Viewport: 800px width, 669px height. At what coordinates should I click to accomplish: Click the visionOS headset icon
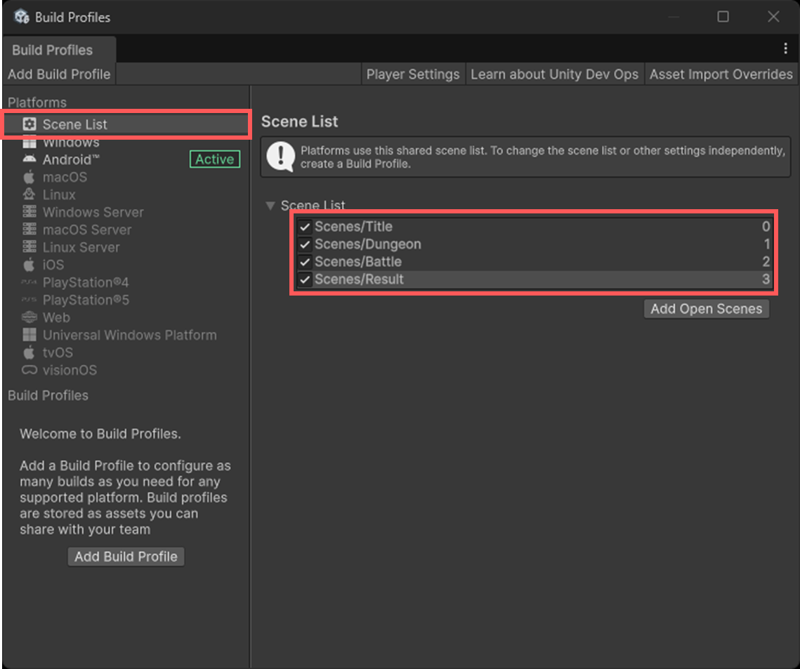pyautogui.click(x=29, y=370)
